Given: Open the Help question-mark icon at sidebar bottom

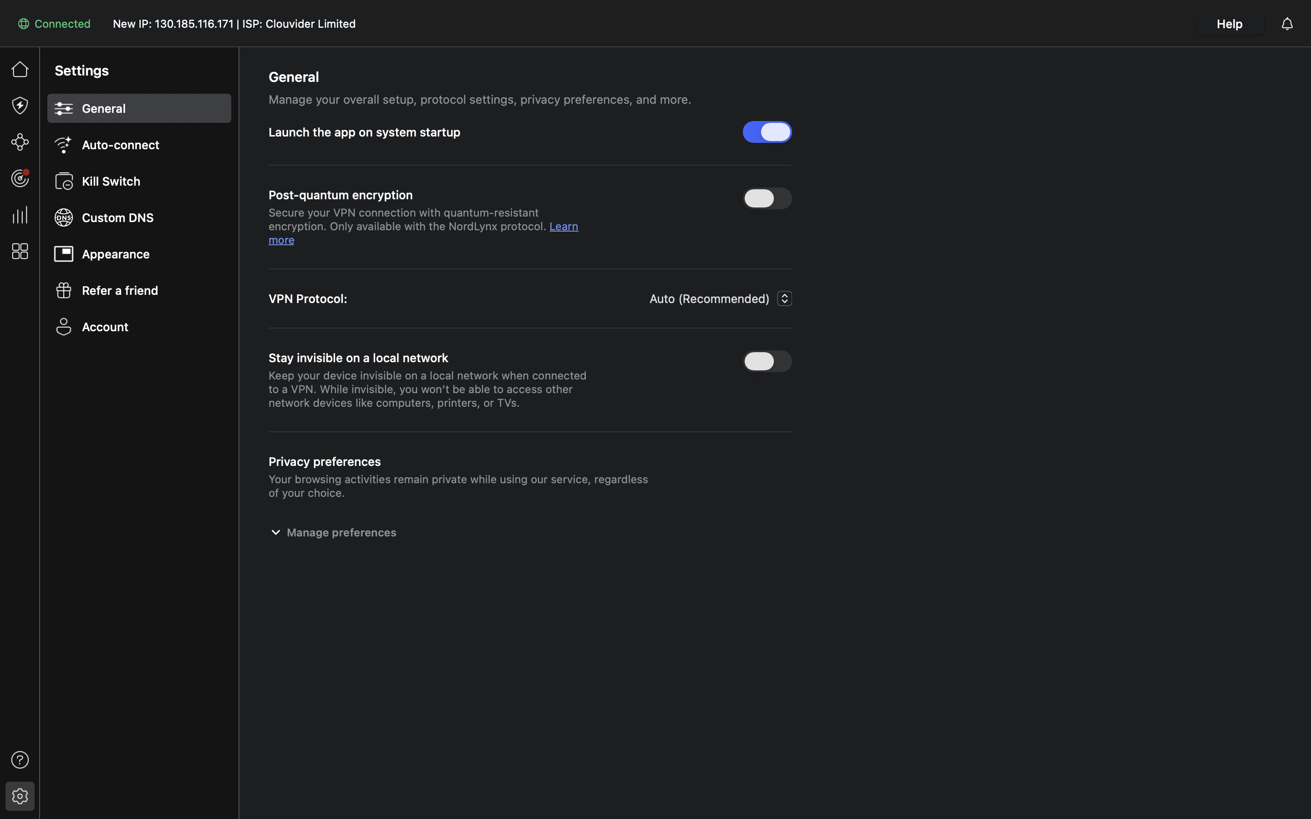Looking at the screenshot, I should [x=20, y=759].
